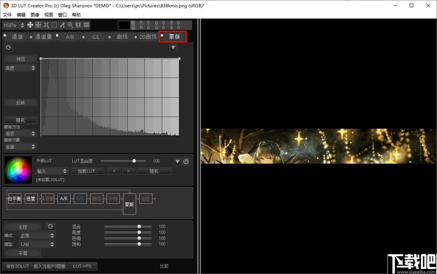Click the image preview in the viewer
This screenshot has height=274, width=437.
[x=319, y=146]
